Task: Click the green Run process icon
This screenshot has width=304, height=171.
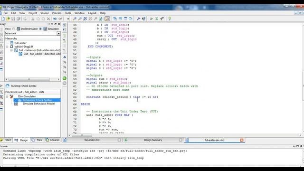Action: (x=152, y=19)
